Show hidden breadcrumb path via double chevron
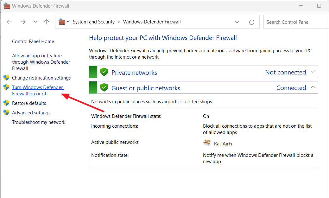 (x=69, y=22)
